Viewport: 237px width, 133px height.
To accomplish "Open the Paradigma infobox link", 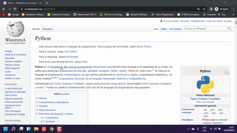I will click(x=187, y=120).
